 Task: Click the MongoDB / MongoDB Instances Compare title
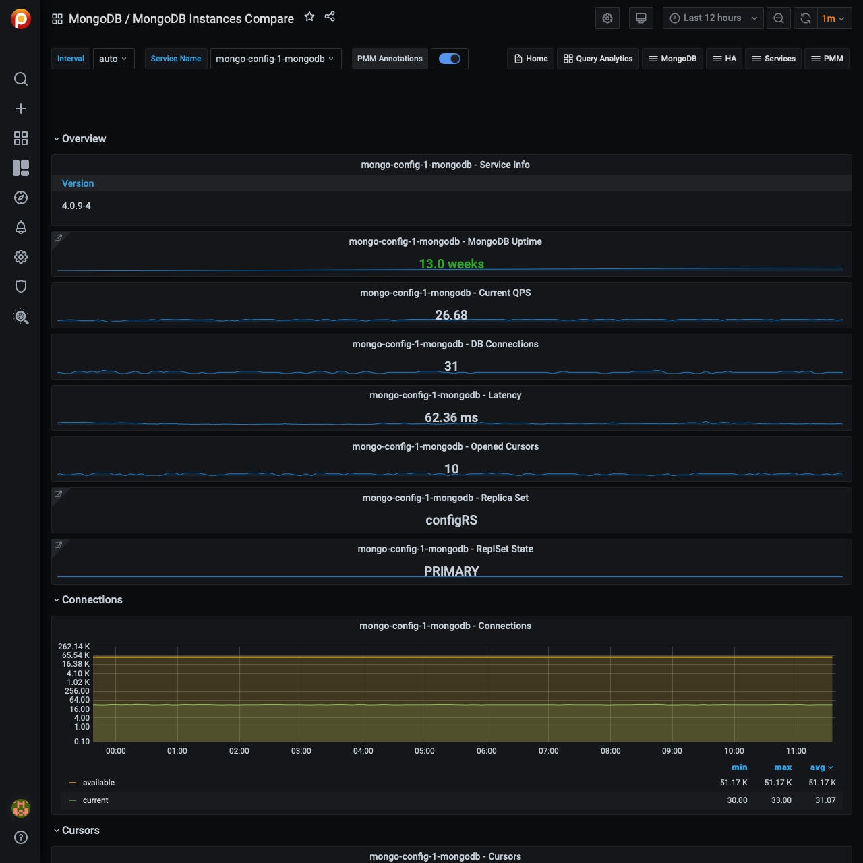[x=181, y=19]
